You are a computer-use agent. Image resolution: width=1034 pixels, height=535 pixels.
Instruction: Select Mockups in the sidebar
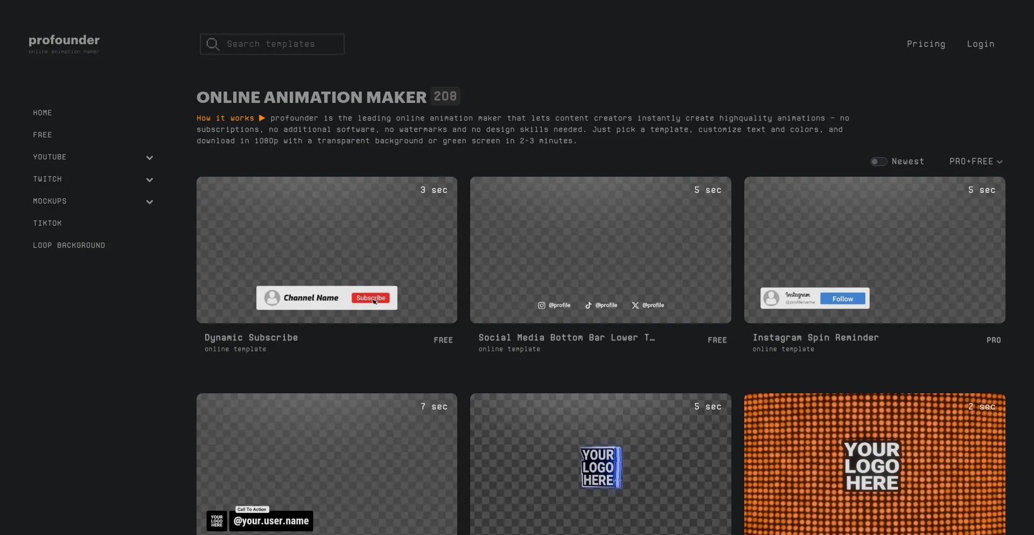[x=50, y=201]
